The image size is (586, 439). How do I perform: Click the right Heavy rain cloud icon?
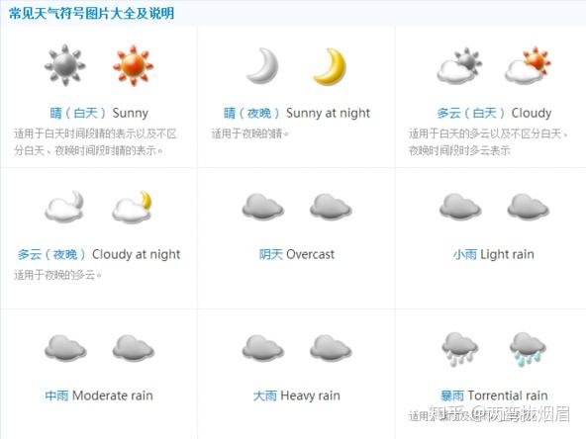331,348
